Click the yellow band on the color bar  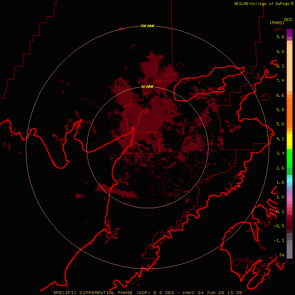[x=289, y=140]
